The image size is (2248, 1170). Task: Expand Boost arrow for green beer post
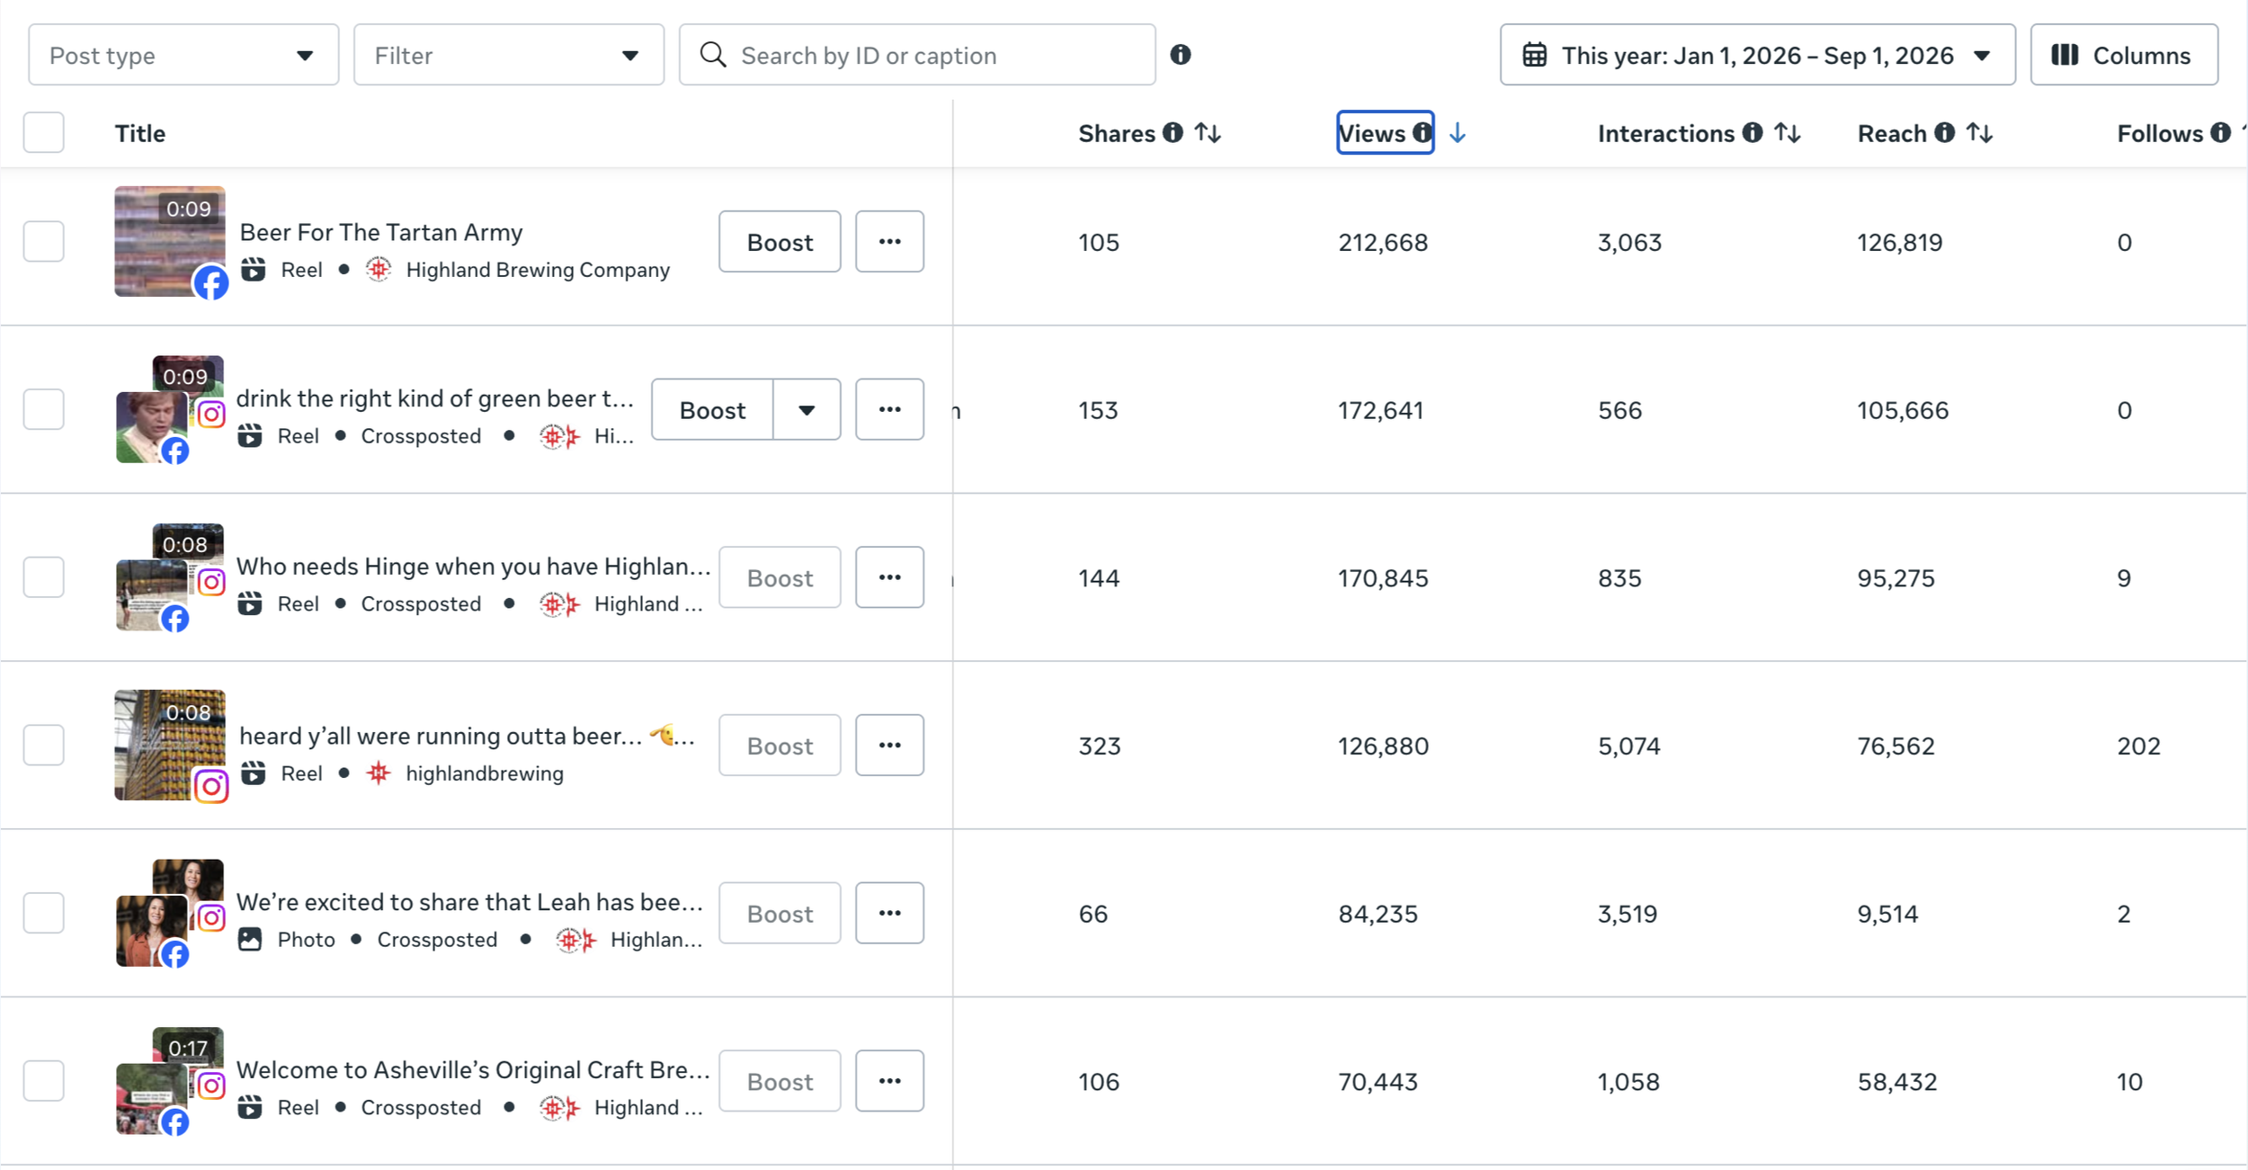(807, 409)
